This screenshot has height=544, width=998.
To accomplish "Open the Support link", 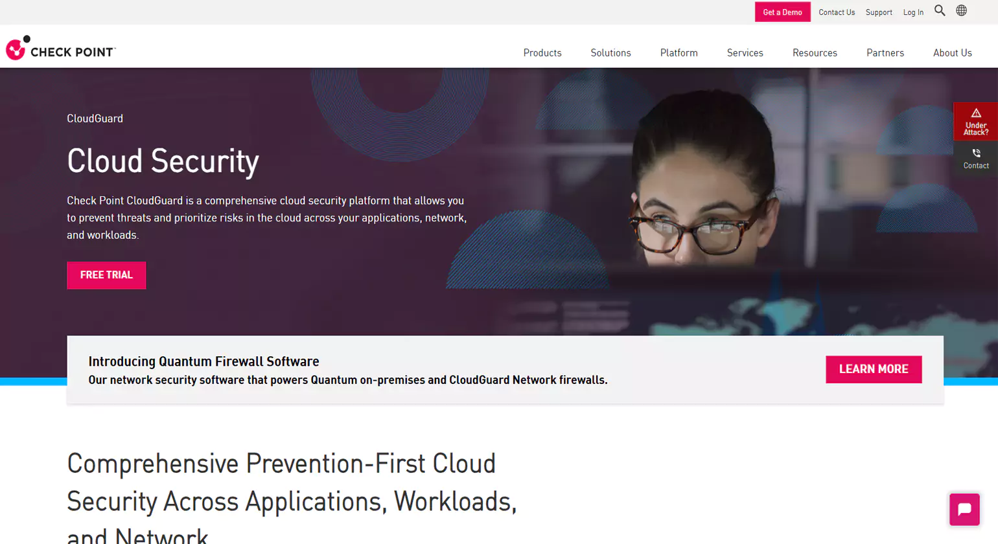I will (879, 12).
